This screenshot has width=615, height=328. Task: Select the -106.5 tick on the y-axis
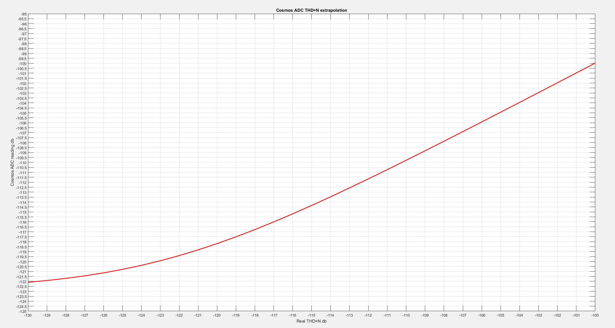(x=22, y=128)
